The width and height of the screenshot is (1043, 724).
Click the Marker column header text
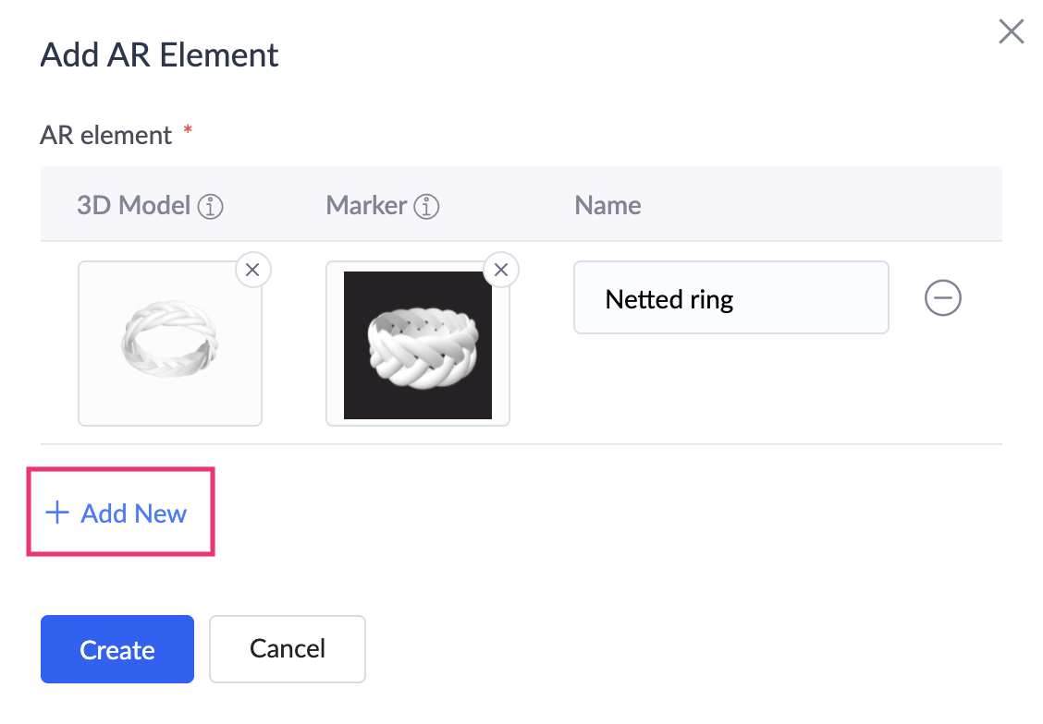(x=366, y=206)
